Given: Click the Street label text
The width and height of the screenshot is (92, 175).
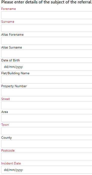Looking at the screenshot, I should click(x=6, y=99).
